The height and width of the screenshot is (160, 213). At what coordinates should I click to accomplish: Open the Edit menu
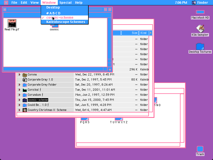(x=24, y=2)
